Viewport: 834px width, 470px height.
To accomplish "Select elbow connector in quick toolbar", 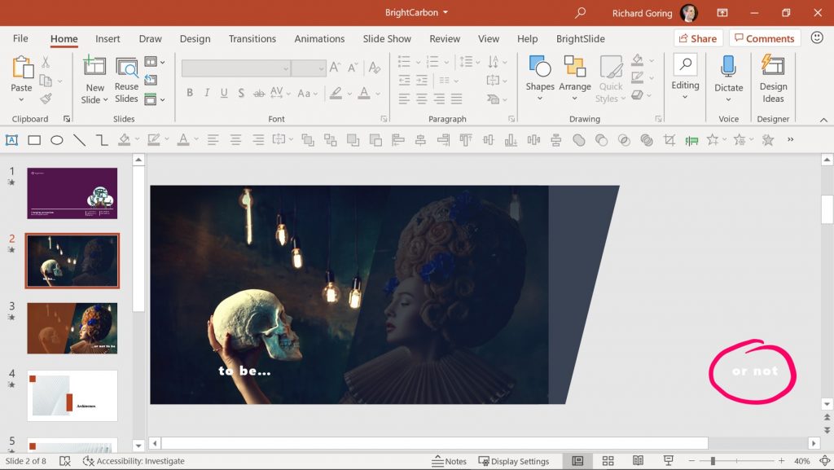I will 102,140.
